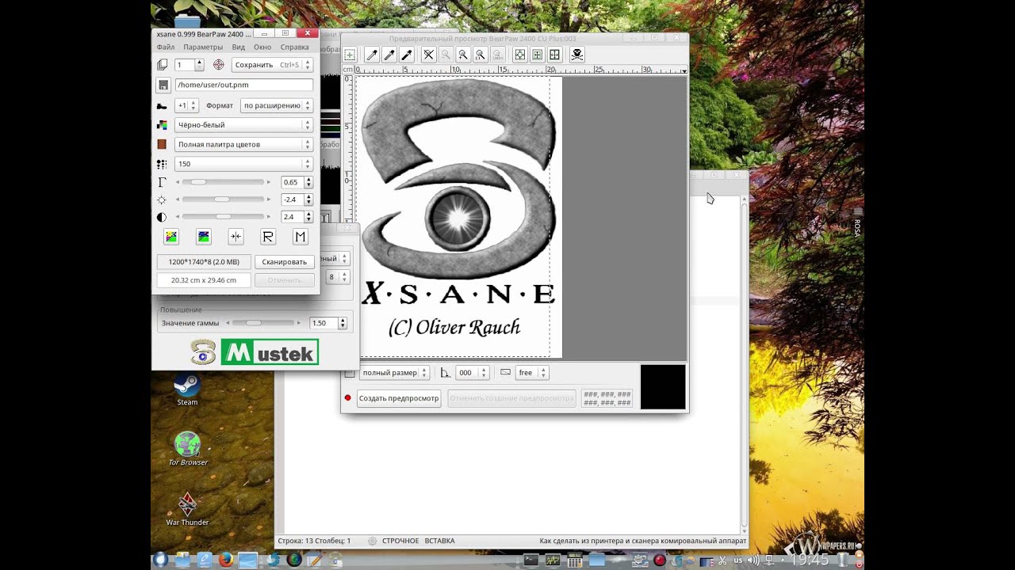
Task: Open the 150 resolution dropdown
Action: tap(243, 164)
